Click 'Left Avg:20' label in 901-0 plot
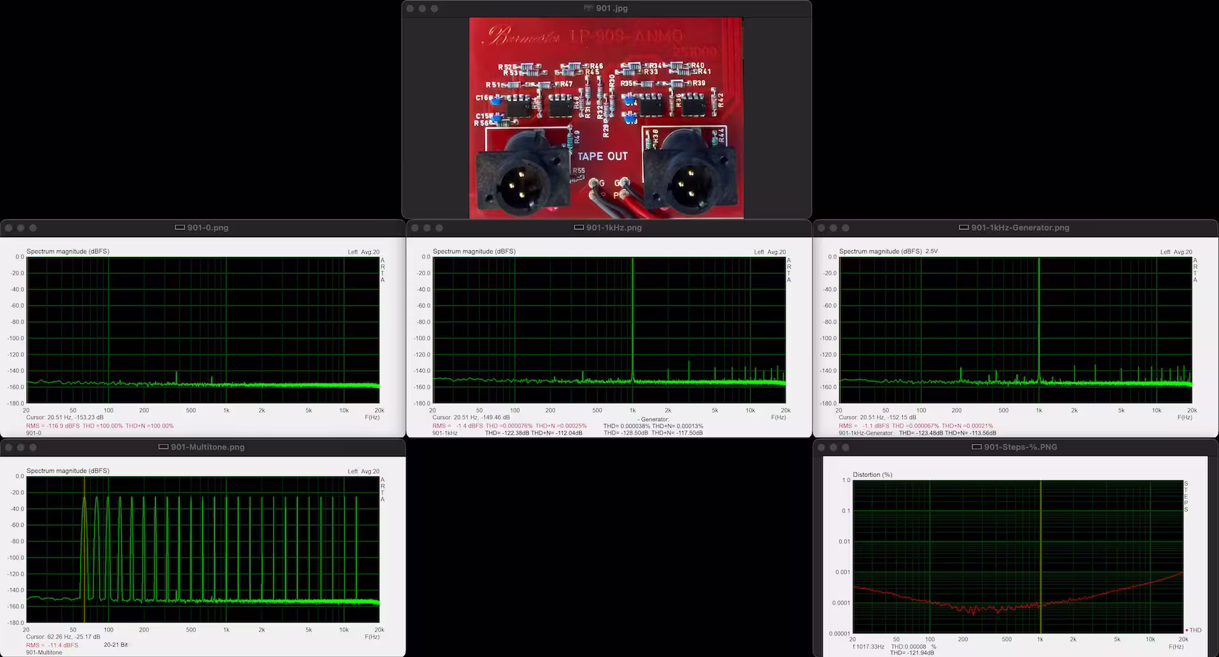Image resolution: width=1219 pixels, height=657 pixels. (x=363, y=252)
